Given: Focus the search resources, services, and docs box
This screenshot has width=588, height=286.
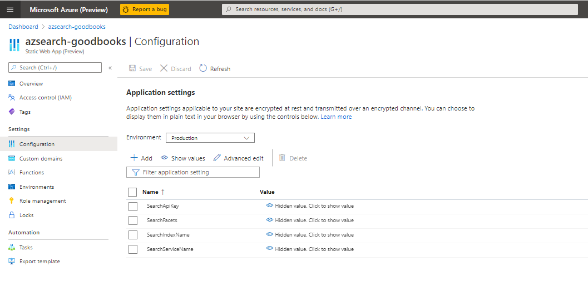Looking at the screenshot, I should tap(400, 9).
